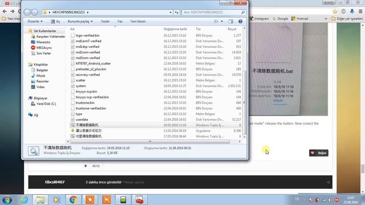Open Chrome from the taskbar

(74, 200)
